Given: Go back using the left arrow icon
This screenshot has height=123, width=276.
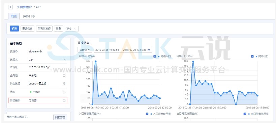Looking at the screenshot, I should click(10, 7).
